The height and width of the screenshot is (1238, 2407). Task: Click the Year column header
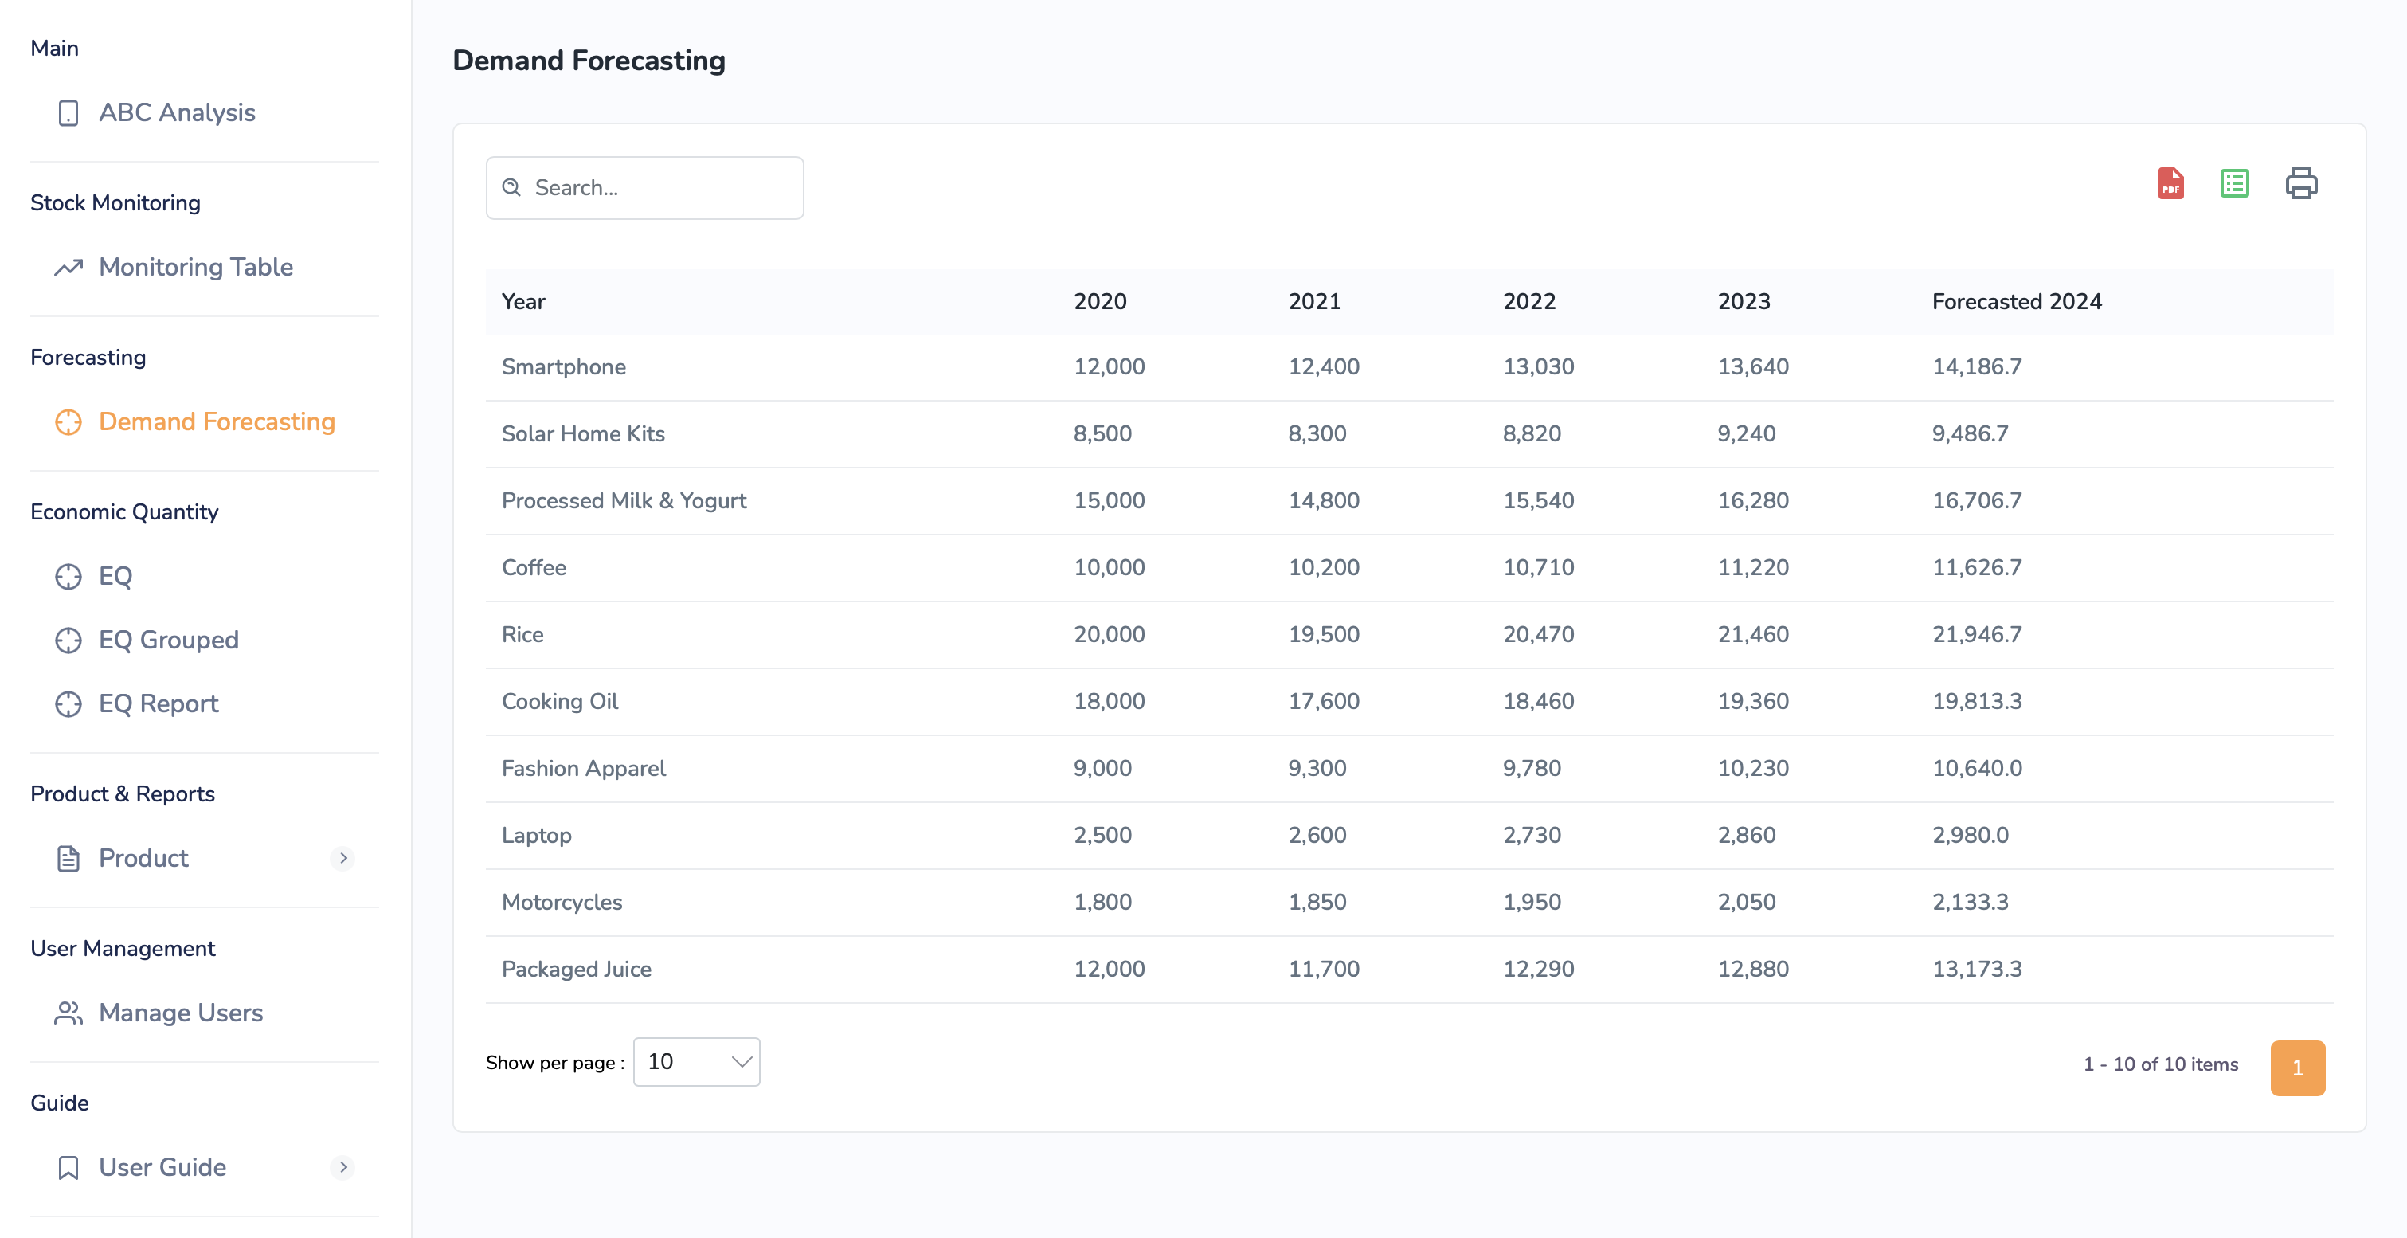click(x=523, y=302)
